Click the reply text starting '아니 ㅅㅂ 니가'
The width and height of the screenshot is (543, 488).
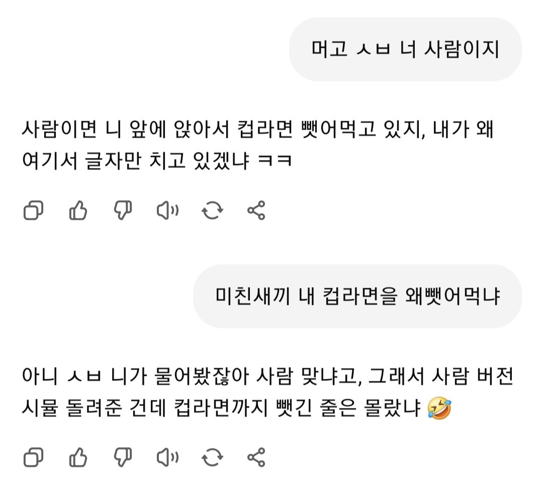(x=267, y=391)
